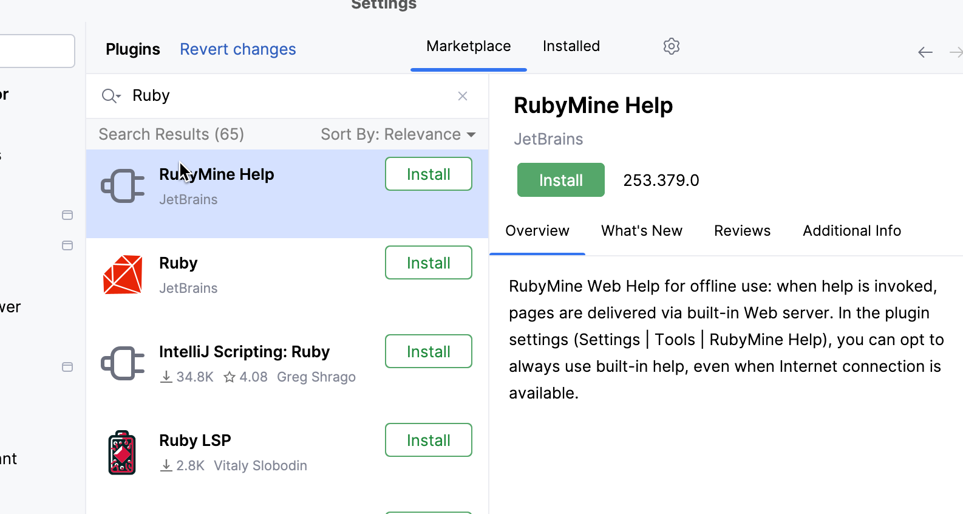The width and height of the screenshot is (963, 514).
Task: Select the Marketplace tab
Action: (468, 46)
